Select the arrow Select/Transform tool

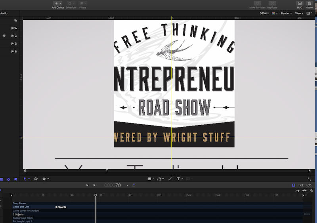click(25, 179)
